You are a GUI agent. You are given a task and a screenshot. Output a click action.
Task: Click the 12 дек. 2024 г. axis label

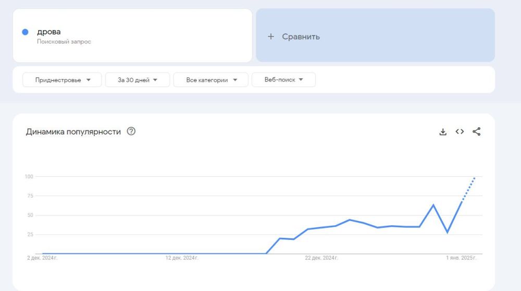(x=182, y=258)
